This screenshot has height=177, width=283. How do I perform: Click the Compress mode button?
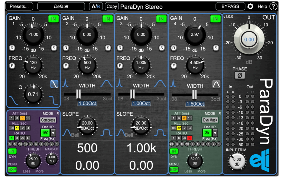48,120
